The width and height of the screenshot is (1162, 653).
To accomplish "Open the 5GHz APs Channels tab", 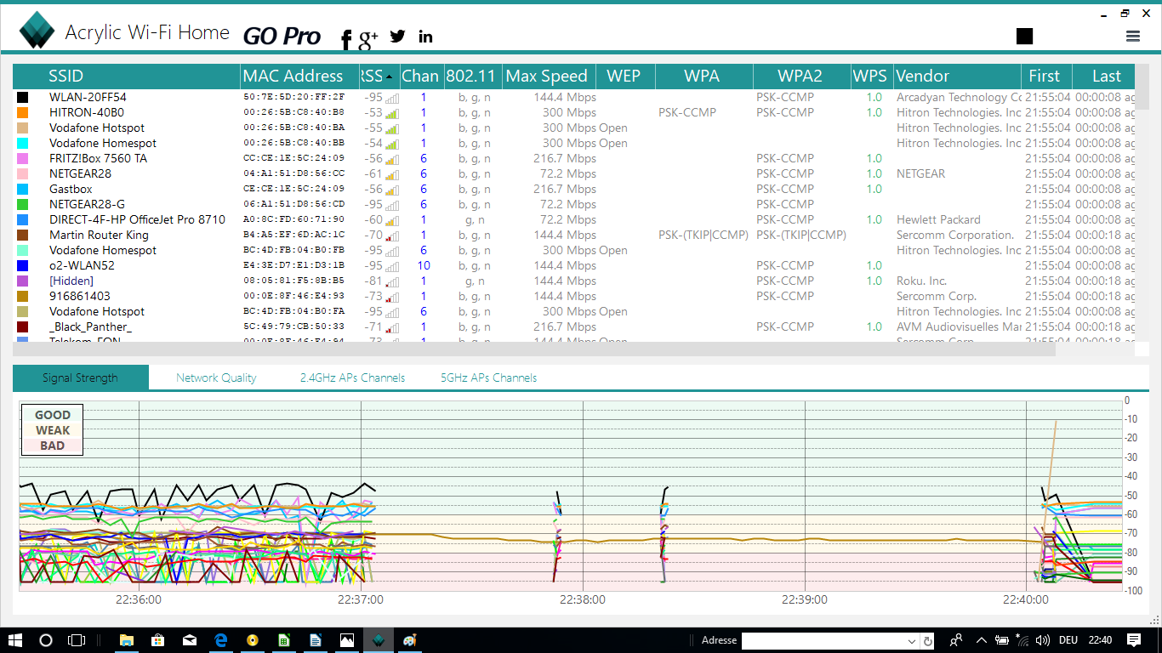I will pyautogui.click(x=488, y=378).
